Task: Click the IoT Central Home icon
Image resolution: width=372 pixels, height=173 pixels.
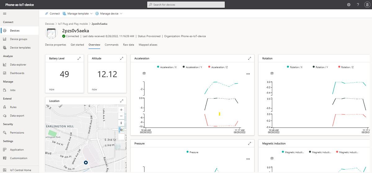Action: (x=5, y=170)
